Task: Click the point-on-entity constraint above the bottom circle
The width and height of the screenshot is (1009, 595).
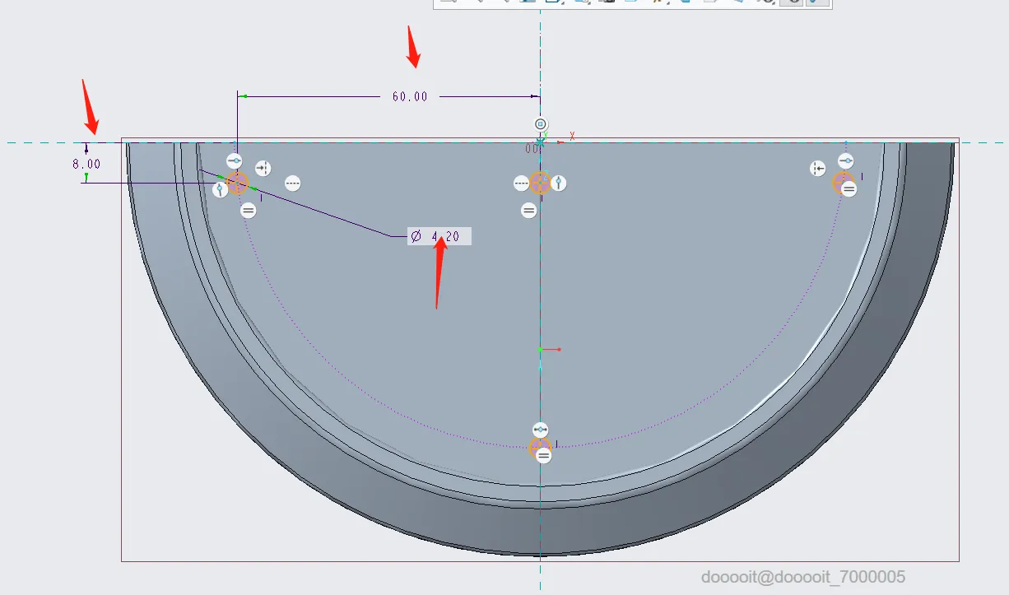Action: pyautogui.click(x=540, y=430)
